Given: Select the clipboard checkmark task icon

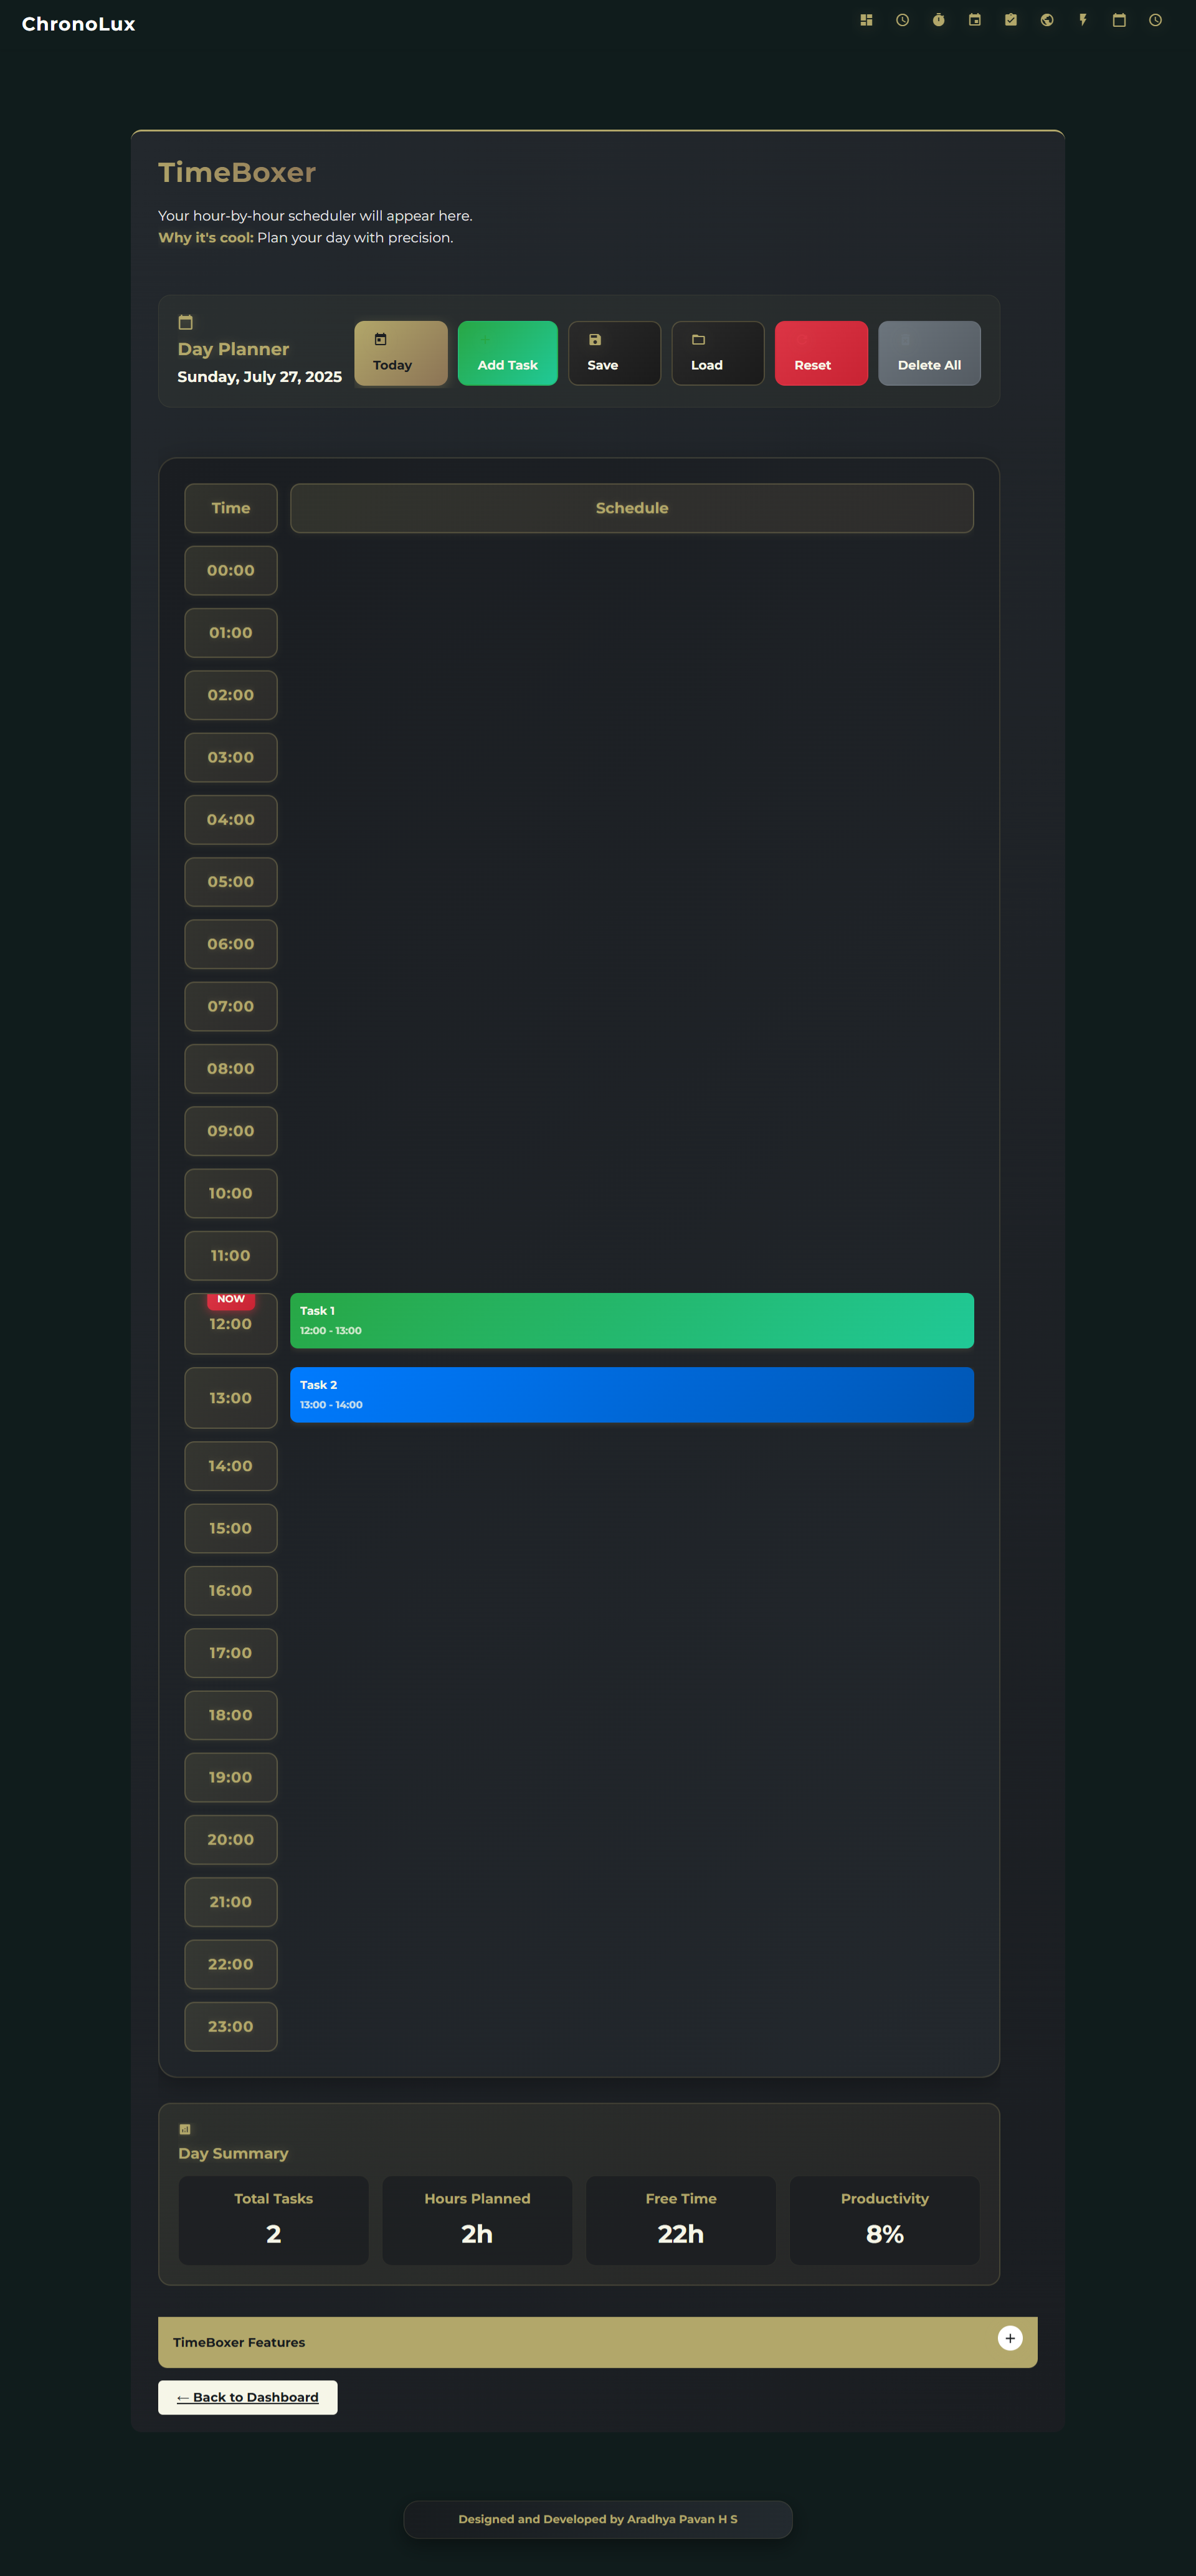Looking at the screenshot, I should (1010, 20).
